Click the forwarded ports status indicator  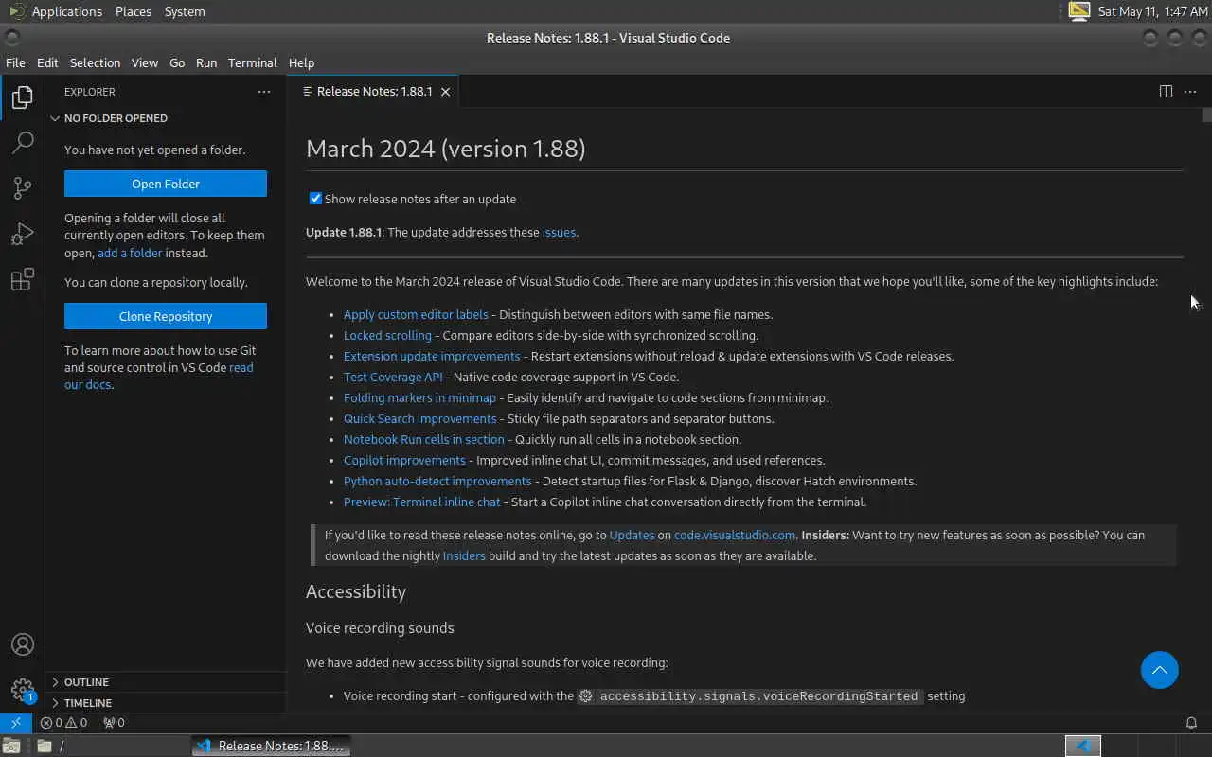pyautogui.click(x=114, y=722)
